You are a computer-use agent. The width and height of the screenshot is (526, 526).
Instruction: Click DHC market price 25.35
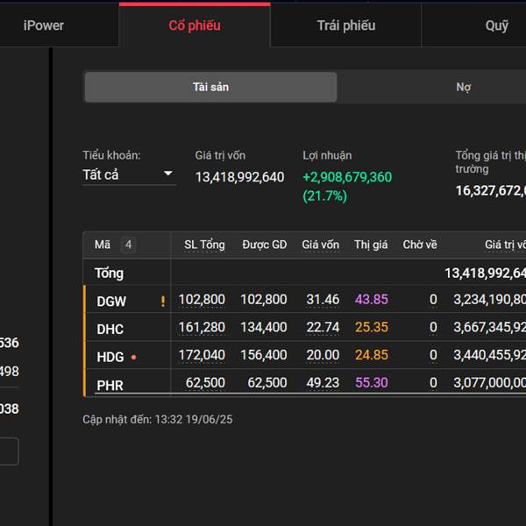[x=372, y=327]
